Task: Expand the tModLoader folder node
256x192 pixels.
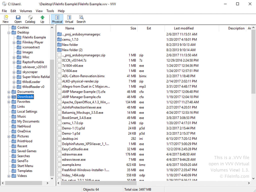Action: point(14,82)
